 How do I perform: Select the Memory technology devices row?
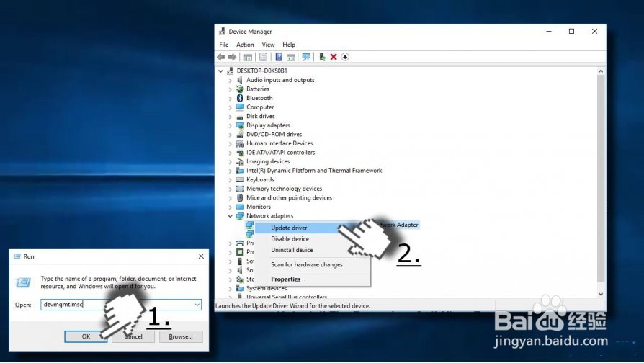[285, 189]
